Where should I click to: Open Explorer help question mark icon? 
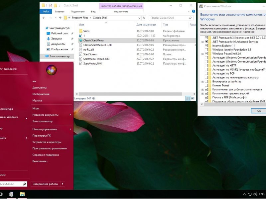click(194, 11)
